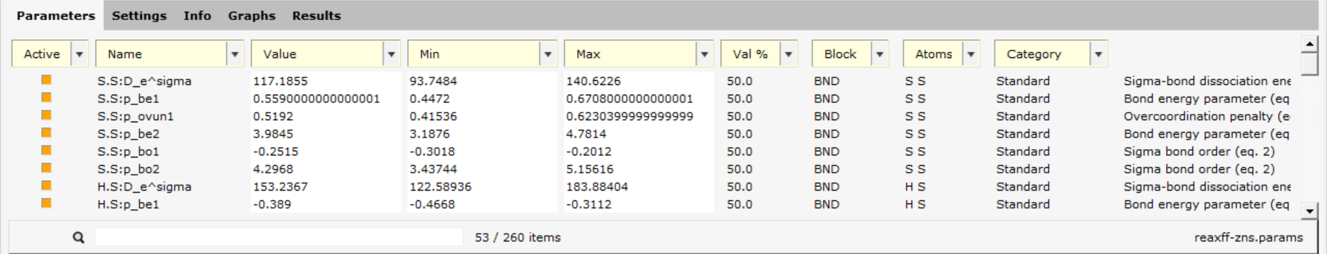Sort by the Max column header
The image size is (1327, 254).
pos(630,54)
